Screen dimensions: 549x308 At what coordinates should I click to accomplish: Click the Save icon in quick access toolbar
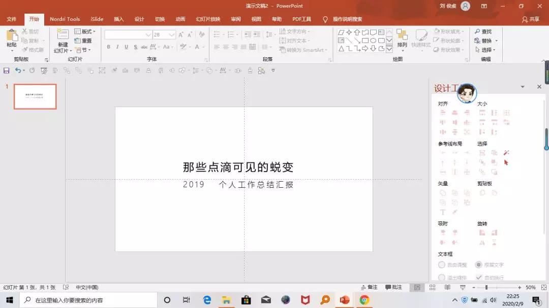[6, 71]
